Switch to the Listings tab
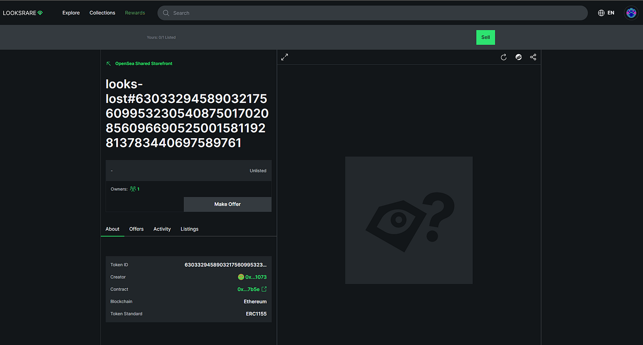This screenshot has height=345, width=643. [190, 229]
